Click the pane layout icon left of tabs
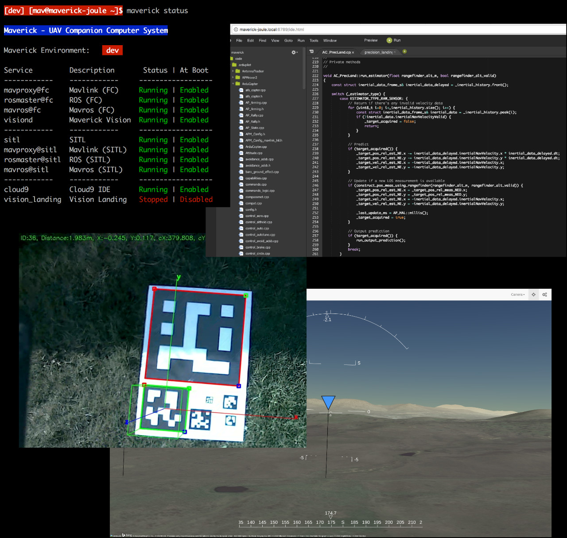 coord(311,52)
